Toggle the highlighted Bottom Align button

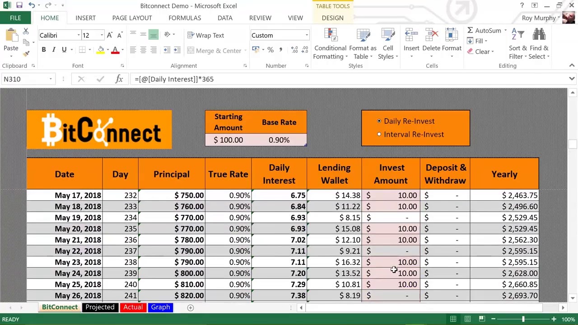(154, 35)
